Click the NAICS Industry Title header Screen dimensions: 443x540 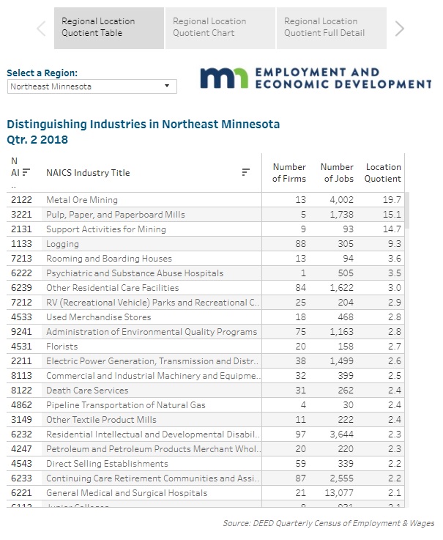tap(88, 173)
